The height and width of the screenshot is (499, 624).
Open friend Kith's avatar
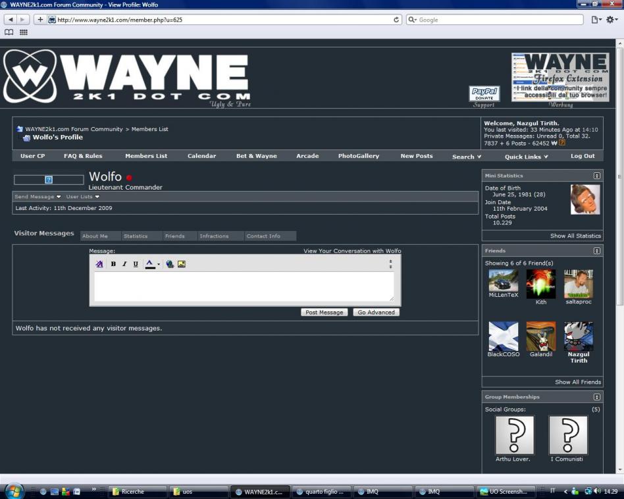pyautogui.click(x=541, y=284)
